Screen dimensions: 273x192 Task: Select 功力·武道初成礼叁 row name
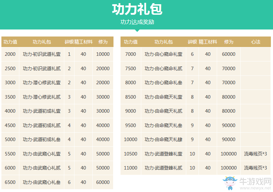click(41, 139)
